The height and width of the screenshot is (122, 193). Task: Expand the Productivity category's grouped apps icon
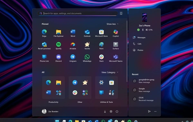click(59, 93)
